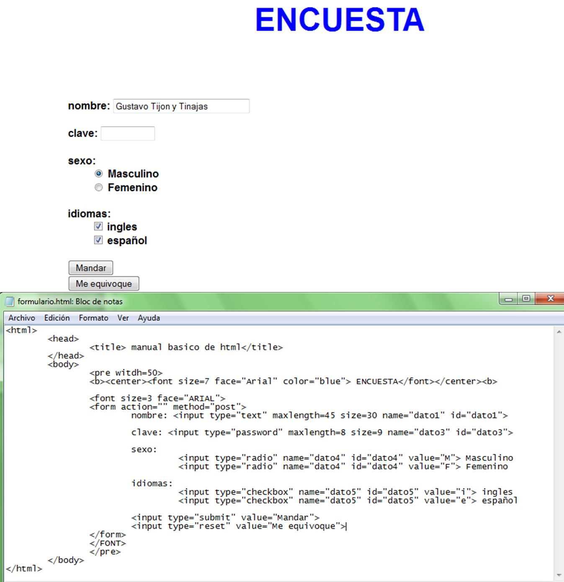Click the ENCUESTA heading text
The width and height of the screenshot is (564, 582).
pos(339,20)
